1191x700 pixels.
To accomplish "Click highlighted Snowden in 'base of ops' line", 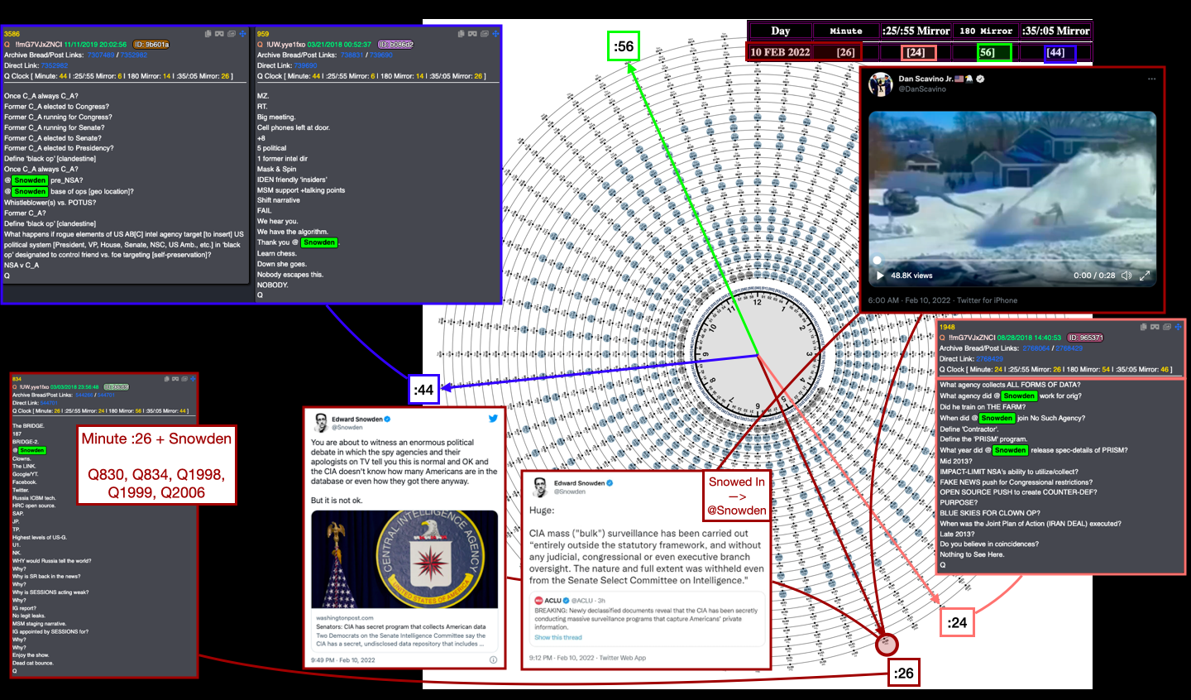I will (x=30, y=191).
